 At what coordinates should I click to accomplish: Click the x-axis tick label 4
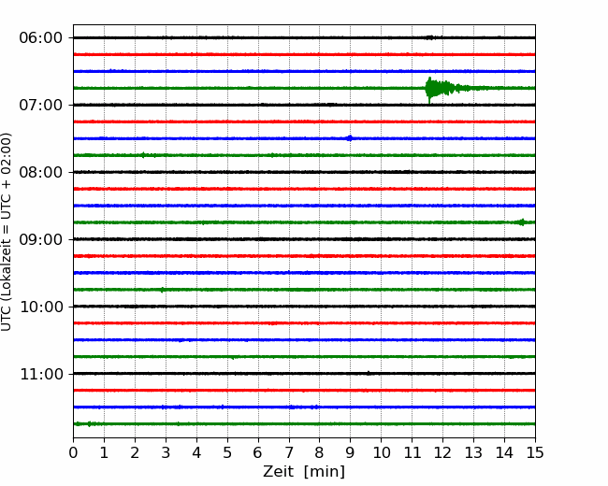click(196, 452)
